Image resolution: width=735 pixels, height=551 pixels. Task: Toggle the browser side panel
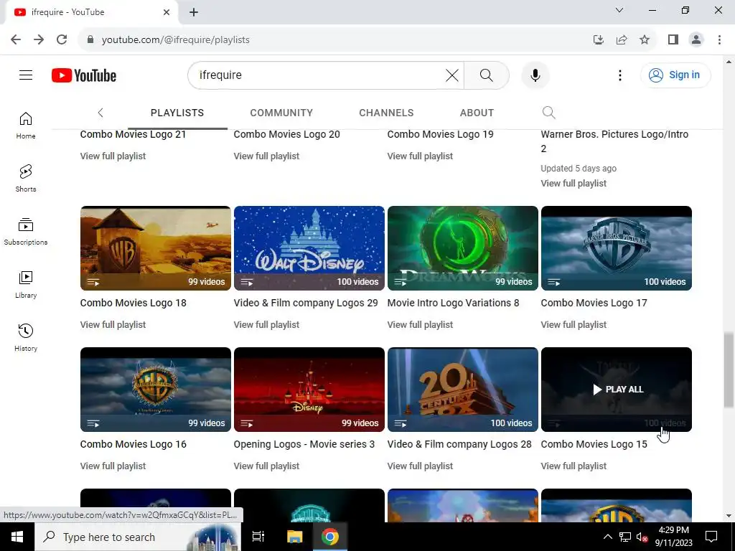pos(673,39)
